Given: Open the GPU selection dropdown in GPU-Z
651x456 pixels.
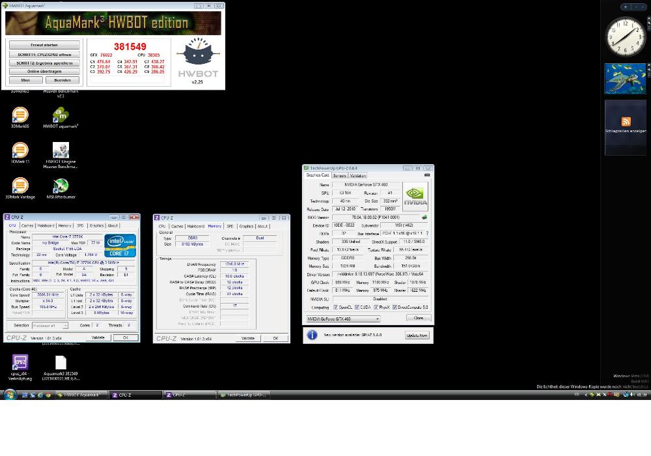Looking at the screenshot, I should (343, 319).
